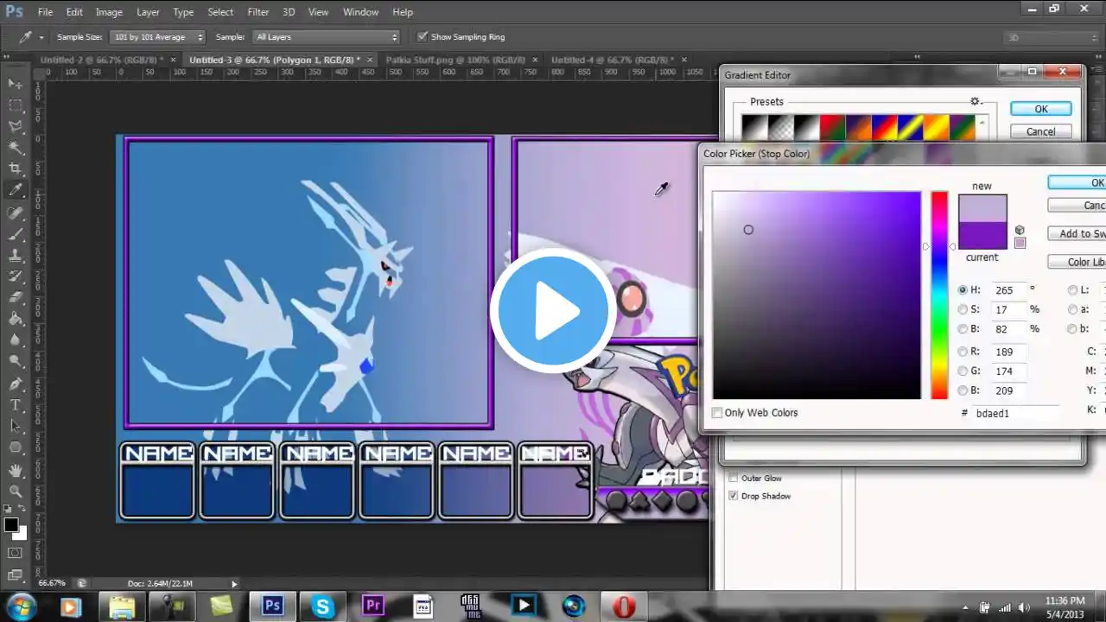The image size is (1106, 622).
Task: Select the Hand tool
Action: [x=16, y=470]
